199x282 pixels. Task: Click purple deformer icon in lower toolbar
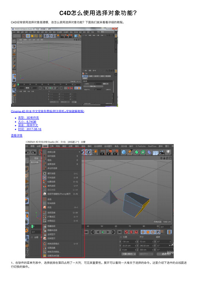click(149, 152)
